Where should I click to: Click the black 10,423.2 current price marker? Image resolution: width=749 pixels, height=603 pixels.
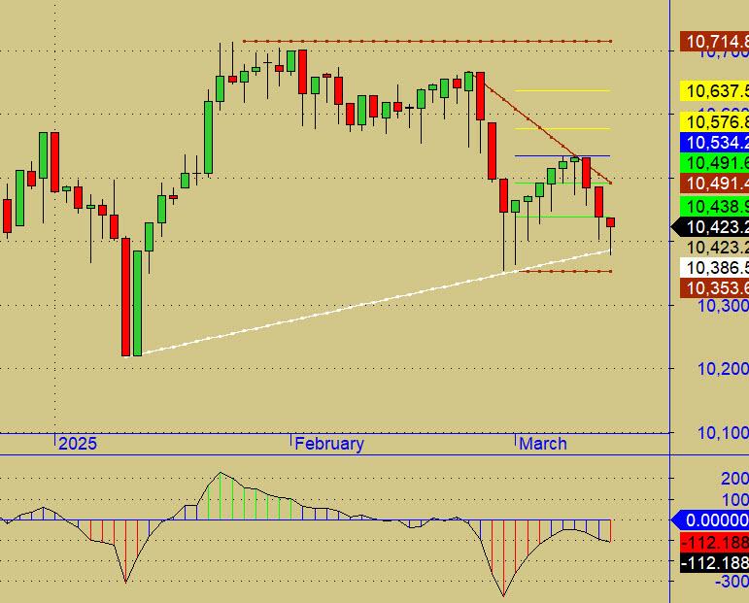[711, 227]
